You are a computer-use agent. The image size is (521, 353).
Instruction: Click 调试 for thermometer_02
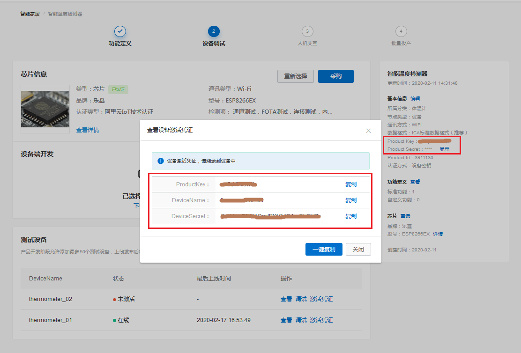coord(301,299)
